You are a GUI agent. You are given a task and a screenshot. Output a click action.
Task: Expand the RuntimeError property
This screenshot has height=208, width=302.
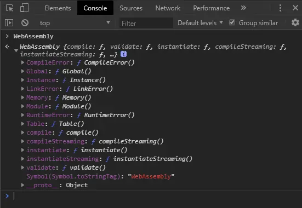[22, 115]
